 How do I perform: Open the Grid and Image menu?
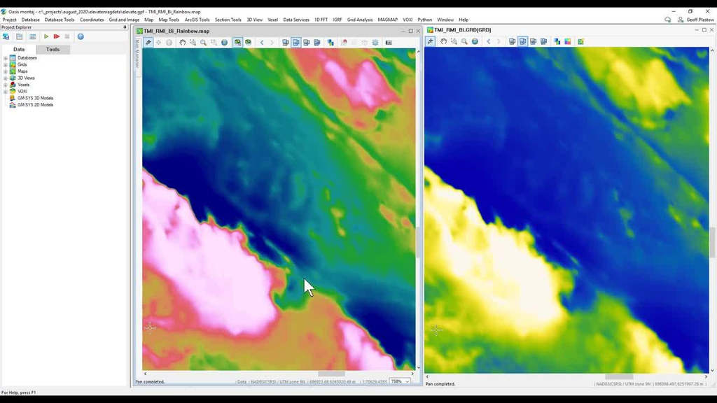point(124,20)
